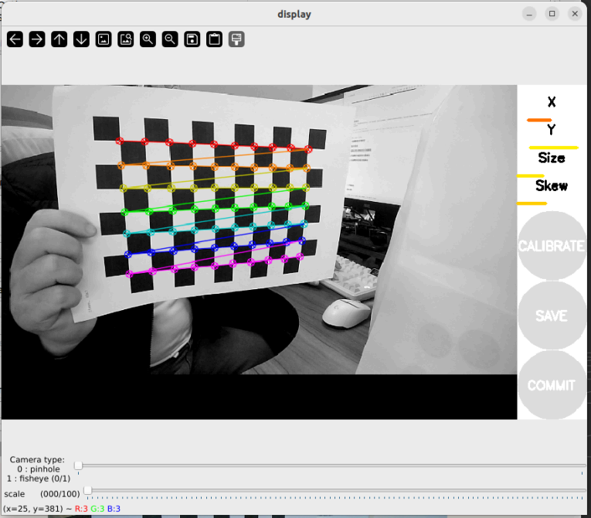Click the X coverage progress bar

pos(539,120)
